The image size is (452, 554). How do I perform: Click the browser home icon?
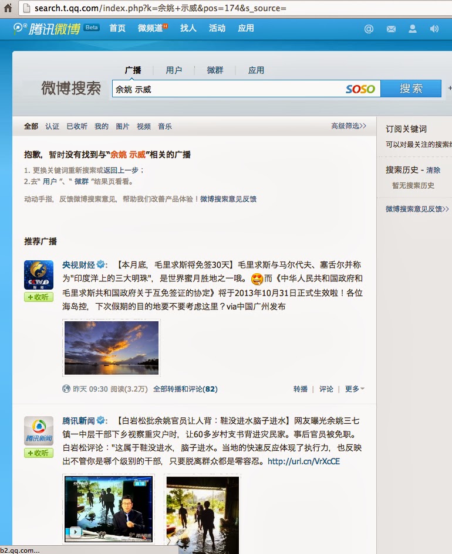pos(8,8)
